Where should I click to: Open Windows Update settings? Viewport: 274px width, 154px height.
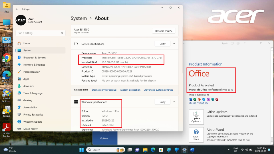[x=40, y=122]
